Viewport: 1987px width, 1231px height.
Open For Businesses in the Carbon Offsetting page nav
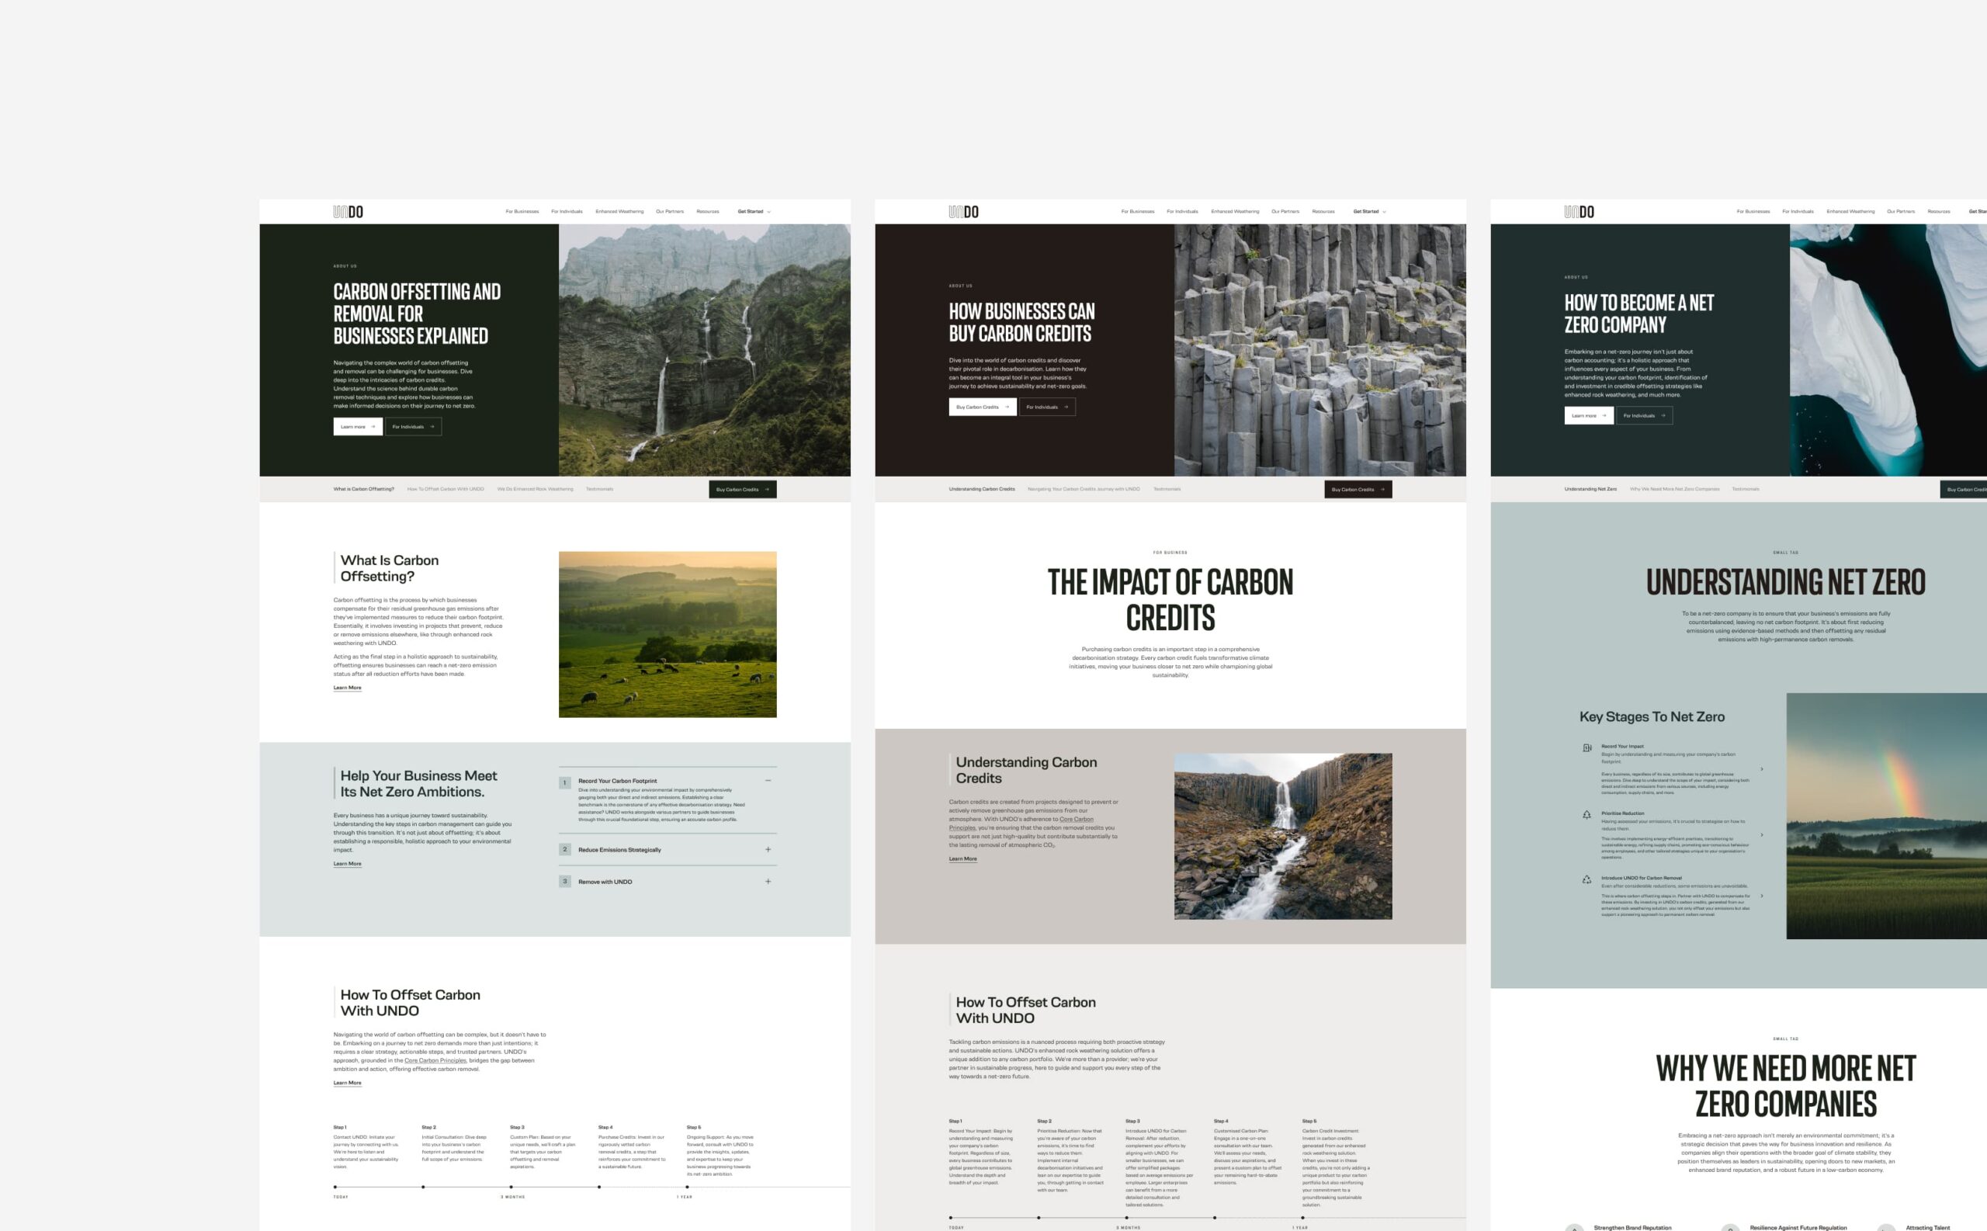coord(522,212)
